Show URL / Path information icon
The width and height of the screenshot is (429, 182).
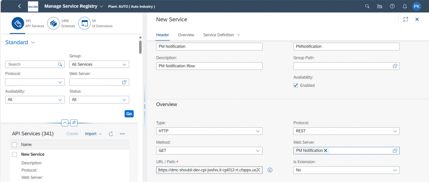click(270, 170)
